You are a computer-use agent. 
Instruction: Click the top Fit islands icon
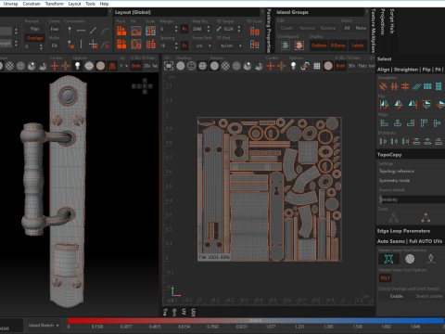(136, 31)
